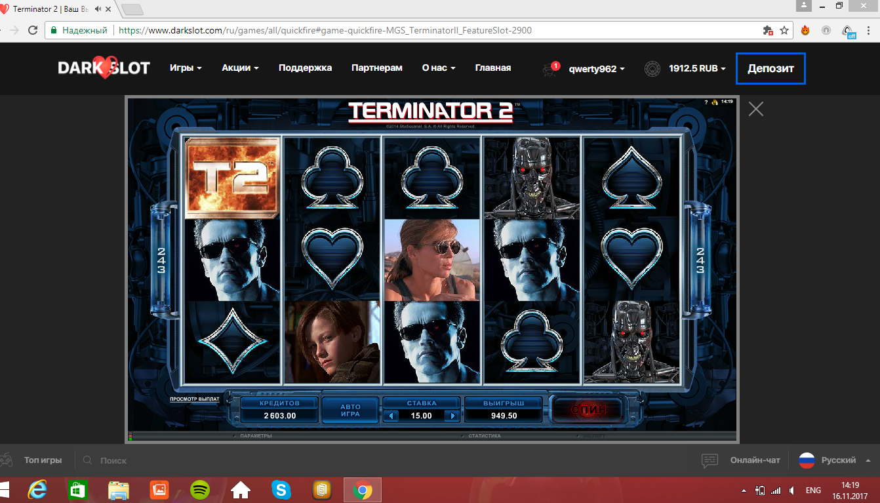Go forward in browser history
The image size is (880, 503).
(13, 30)
